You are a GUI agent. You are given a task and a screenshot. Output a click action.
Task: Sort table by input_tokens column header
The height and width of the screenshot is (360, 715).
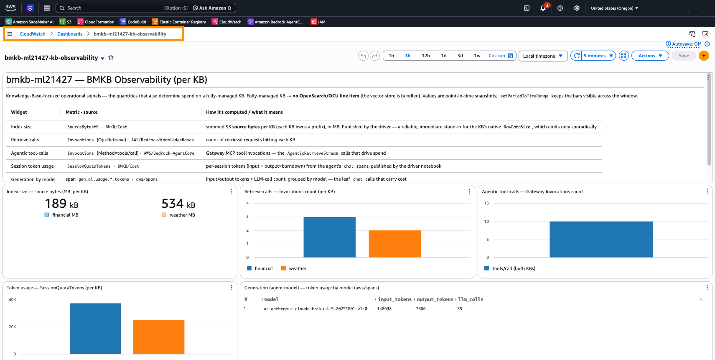point(395,299)
